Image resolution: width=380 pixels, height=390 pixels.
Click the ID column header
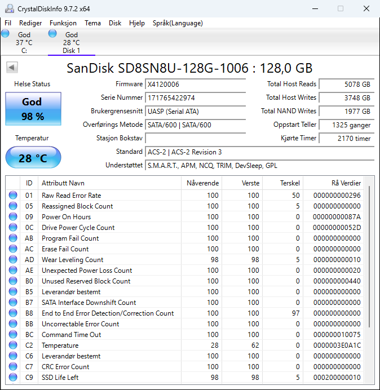pos(29,183)
